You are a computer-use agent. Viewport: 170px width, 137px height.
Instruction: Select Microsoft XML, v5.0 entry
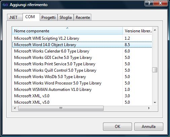click(82, 102)
